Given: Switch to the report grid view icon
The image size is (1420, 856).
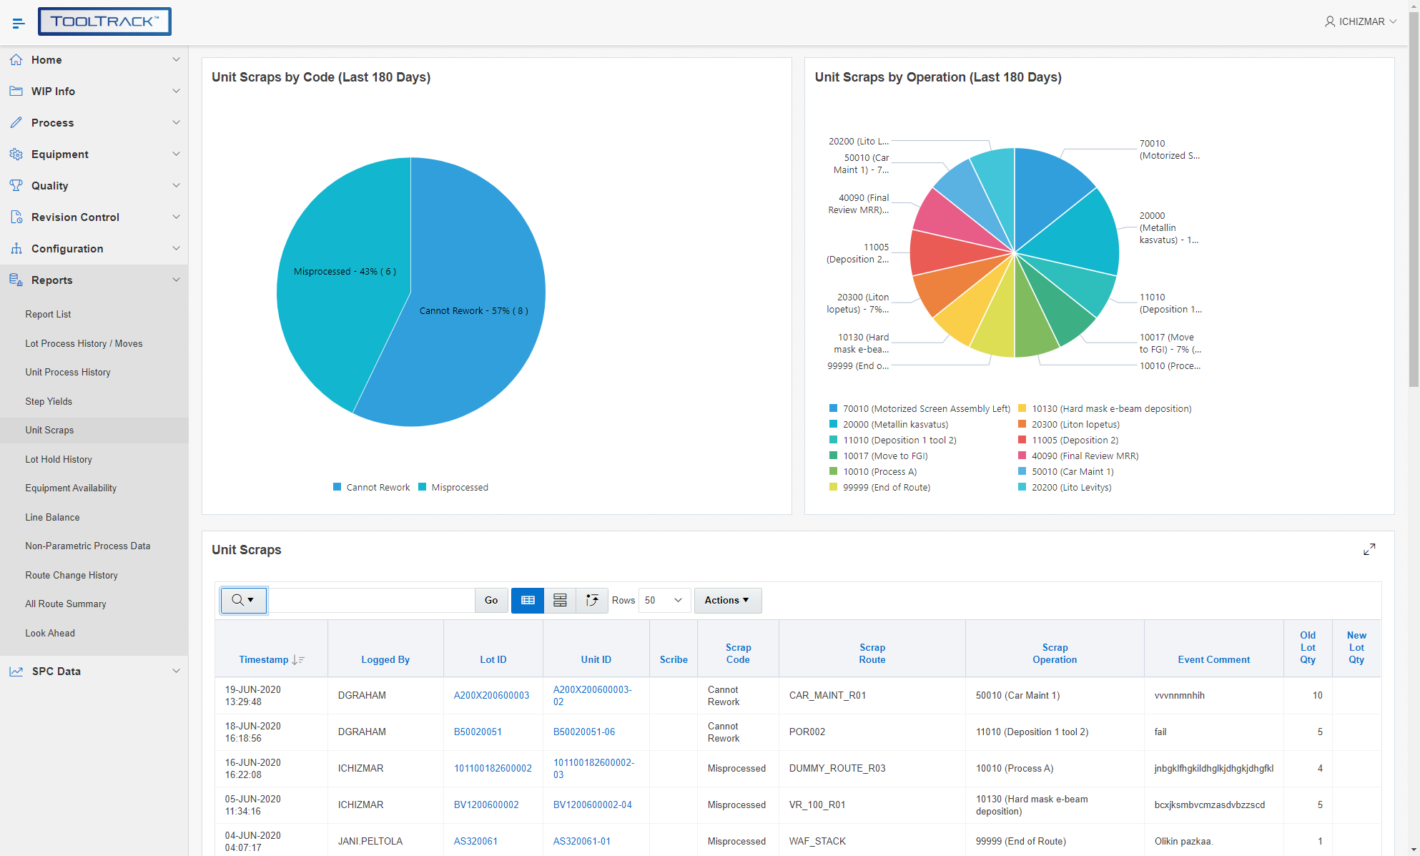Looking at the screenshot, I should [x=528, y=601].
